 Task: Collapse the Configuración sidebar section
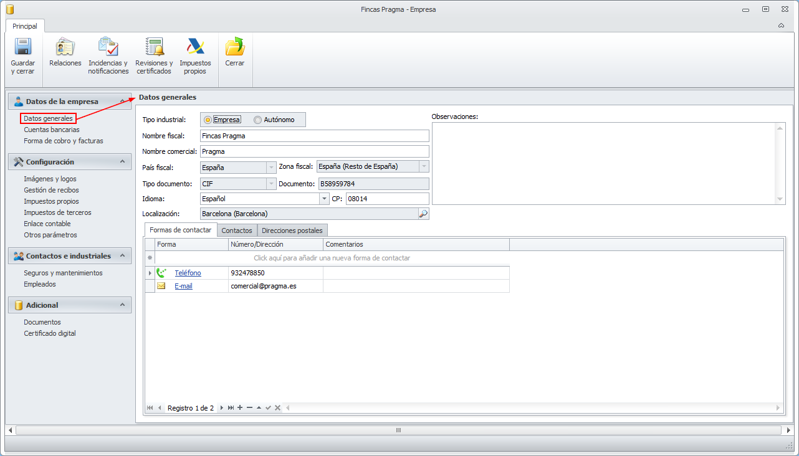[x=122, y=162]
